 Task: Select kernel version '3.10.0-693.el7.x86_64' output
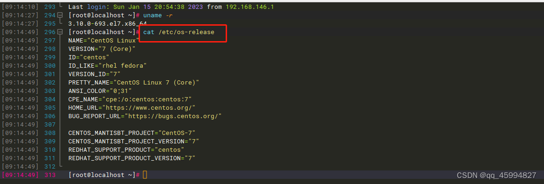coord(108,23)
